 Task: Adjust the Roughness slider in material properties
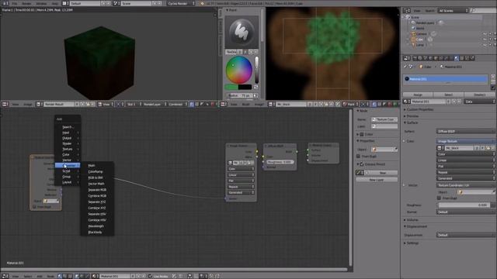(x=464, y=205)
